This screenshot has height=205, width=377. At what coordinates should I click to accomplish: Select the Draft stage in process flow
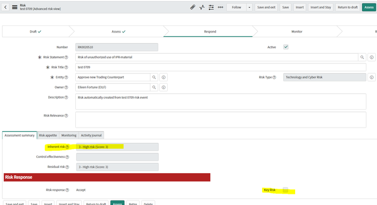tap(35, 31)
